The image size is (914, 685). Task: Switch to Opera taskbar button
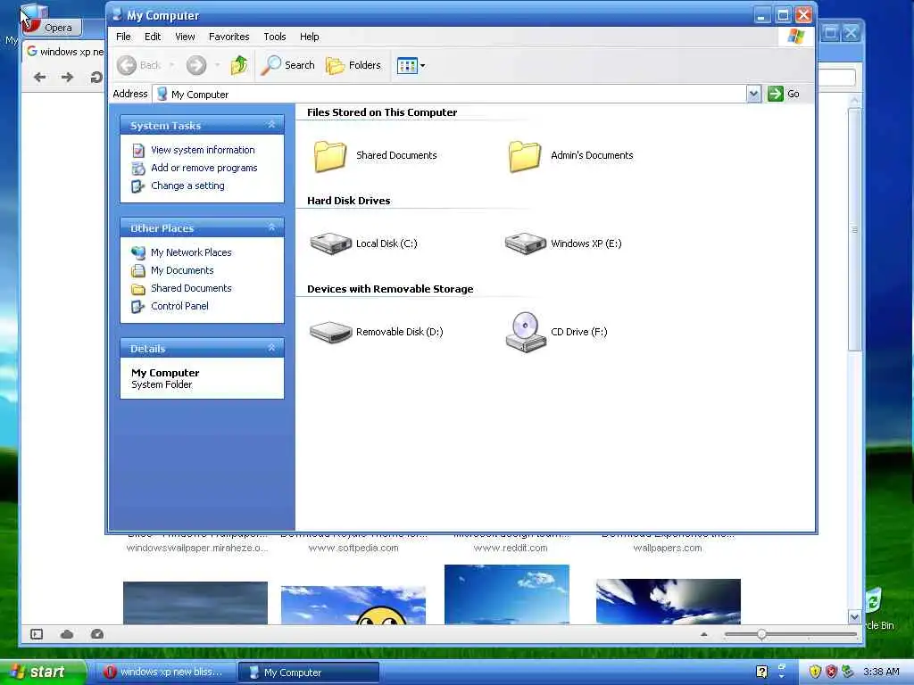(x=165, y=673)
